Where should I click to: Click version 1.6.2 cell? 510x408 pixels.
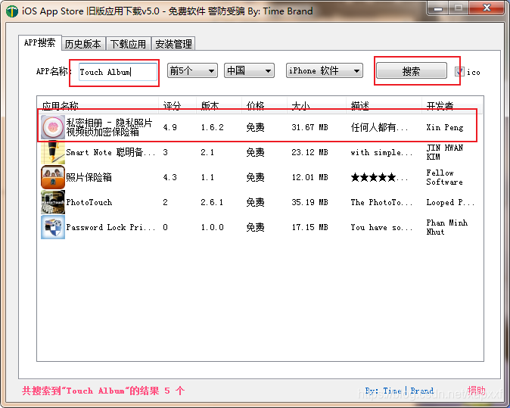212,127
